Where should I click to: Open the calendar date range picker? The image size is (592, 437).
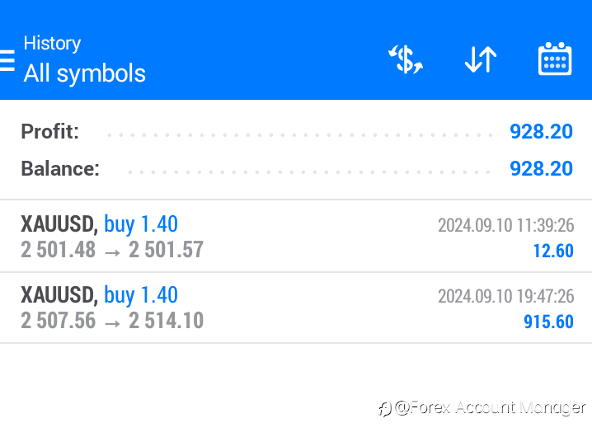click(555, 59)
